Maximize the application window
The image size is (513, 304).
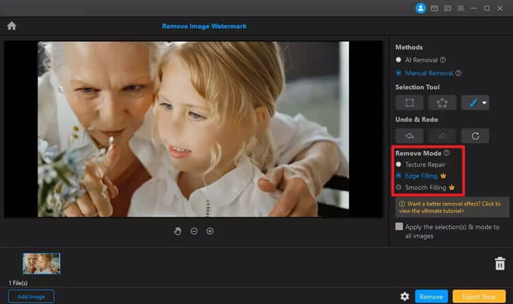pos(487,8)
